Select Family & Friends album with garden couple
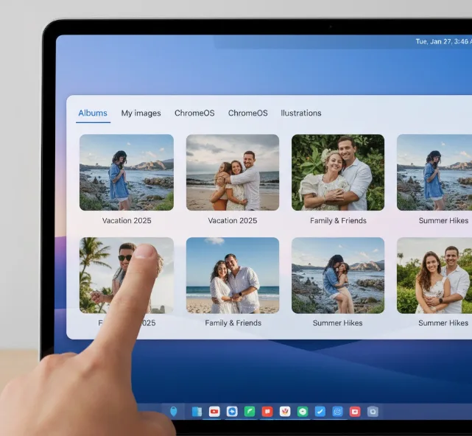The width and height of the screenshot is (472, 436). tap(338, 172)
